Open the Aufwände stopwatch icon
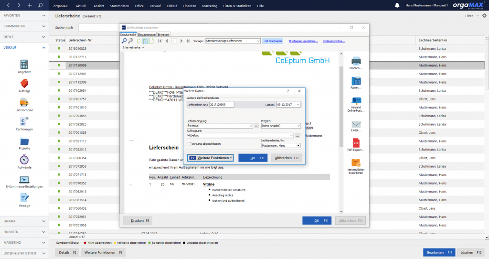Screen dimensions: 489x259 pyautogui.click(x=24, y=160)
